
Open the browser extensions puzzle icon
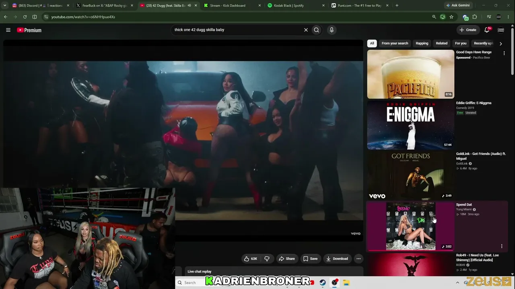(475, 17)
